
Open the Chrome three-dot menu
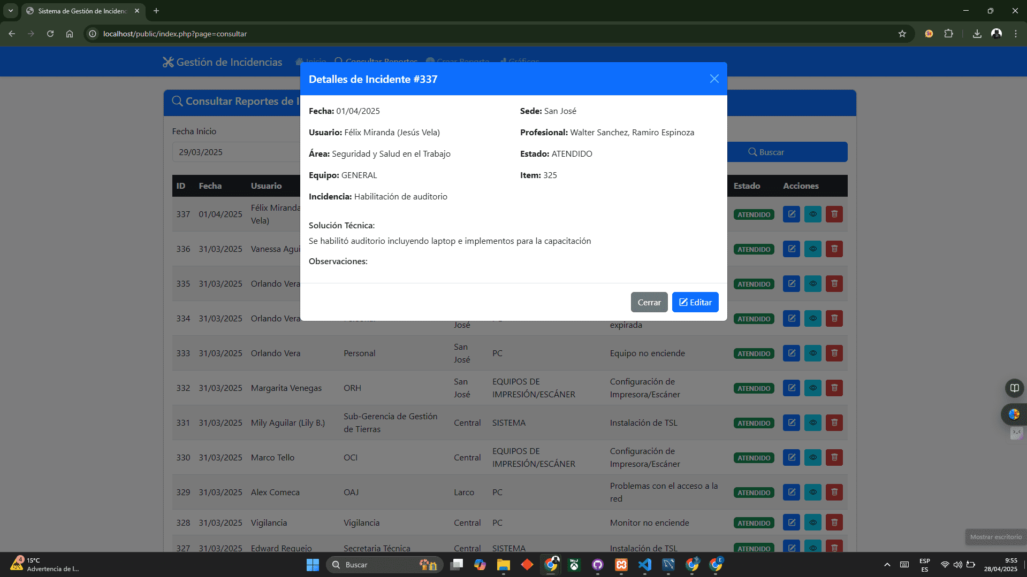[x=1015, y=34]
